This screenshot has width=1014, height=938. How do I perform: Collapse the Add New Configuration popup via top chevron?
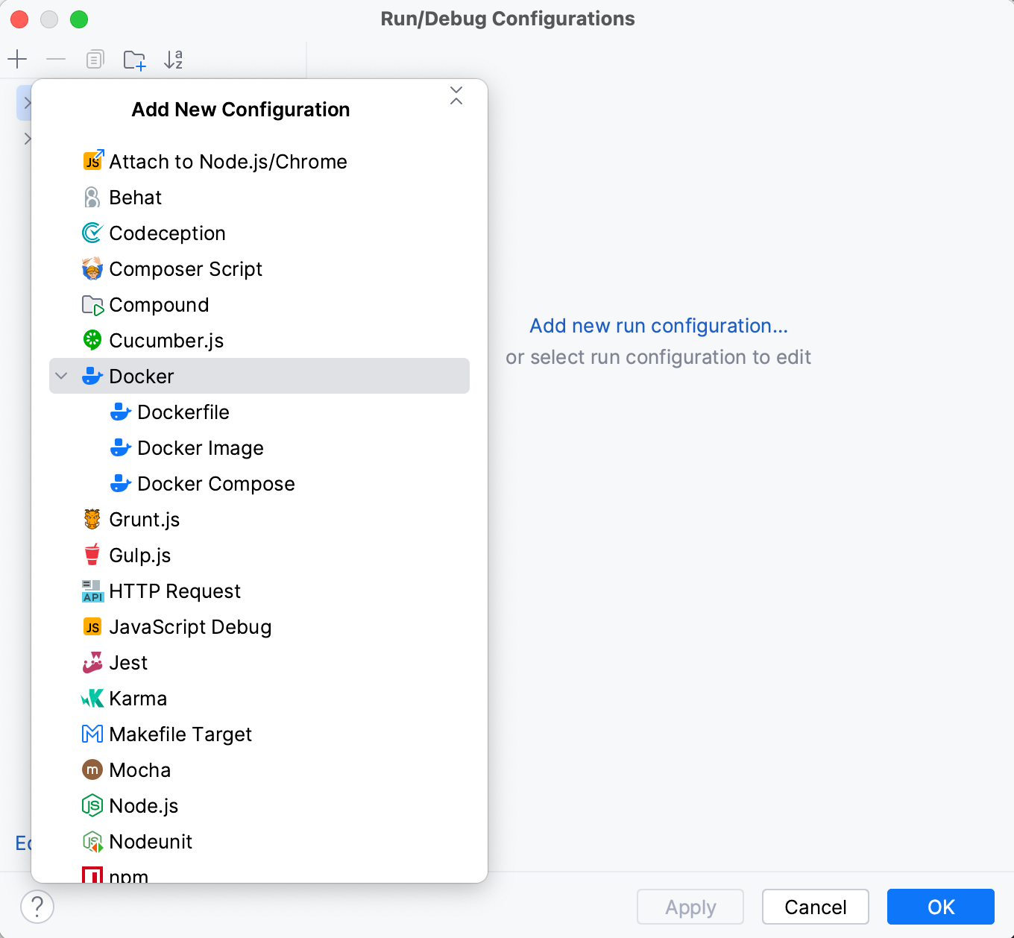tap(456, 96)
